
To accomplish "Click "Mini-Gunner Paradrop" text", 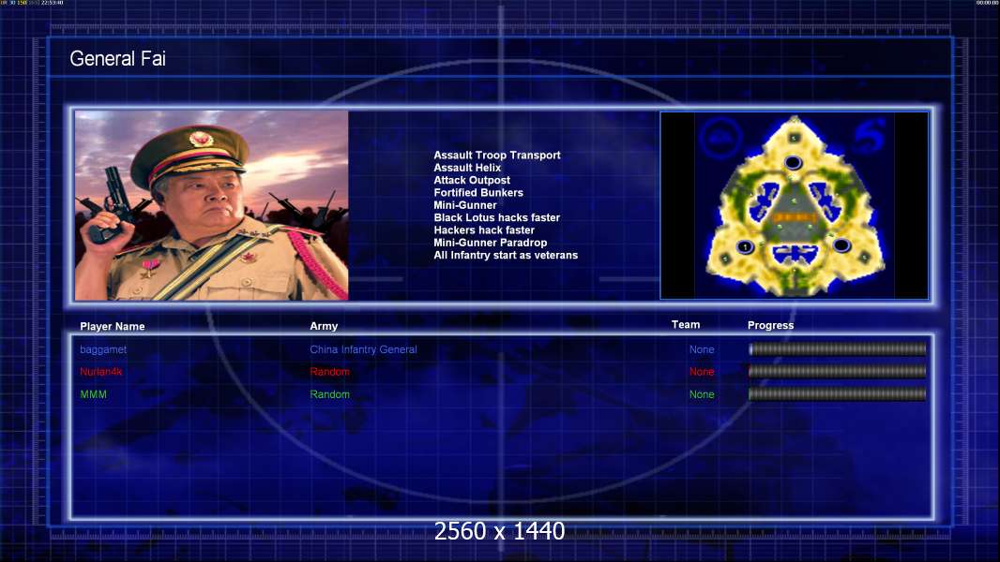I will tap(490, 243).
